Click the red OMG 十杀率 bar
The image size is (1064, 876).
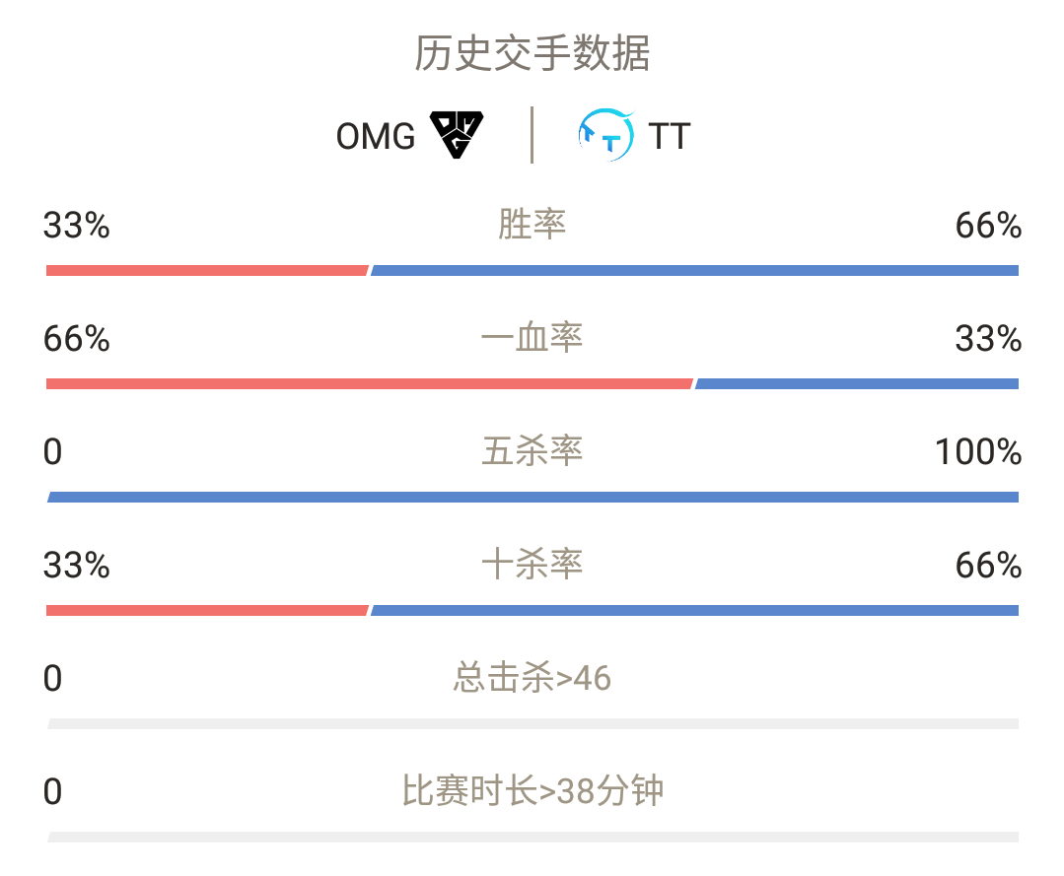[207, 610]
